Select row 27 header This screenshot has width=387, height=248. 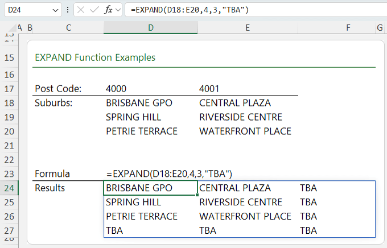9,230
